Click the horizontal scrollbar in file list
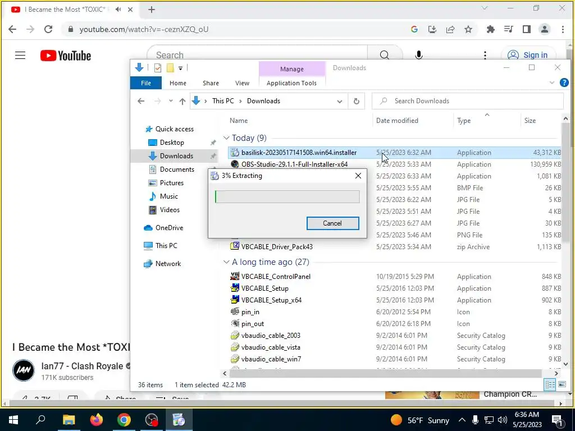 click(385, 373)
